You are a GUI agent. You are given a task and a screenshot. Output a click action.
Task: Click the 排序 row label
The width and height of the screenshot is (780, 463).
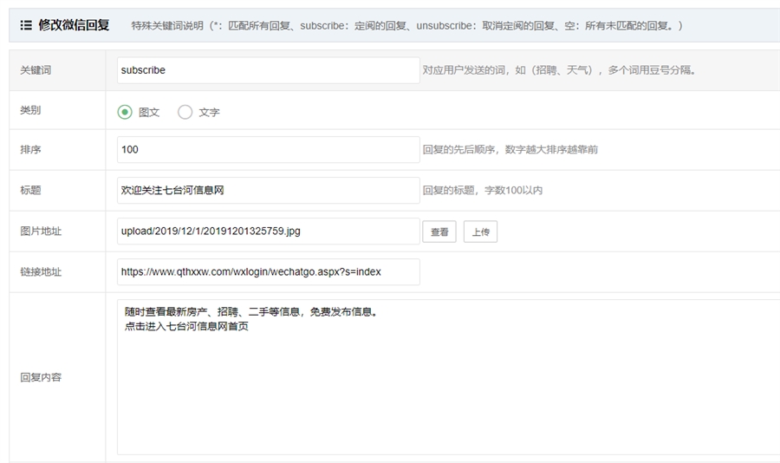pos(30,150)
